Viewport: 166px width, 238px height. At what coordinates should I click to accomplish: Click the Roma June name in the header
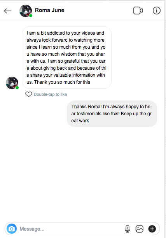coord(49,10)
